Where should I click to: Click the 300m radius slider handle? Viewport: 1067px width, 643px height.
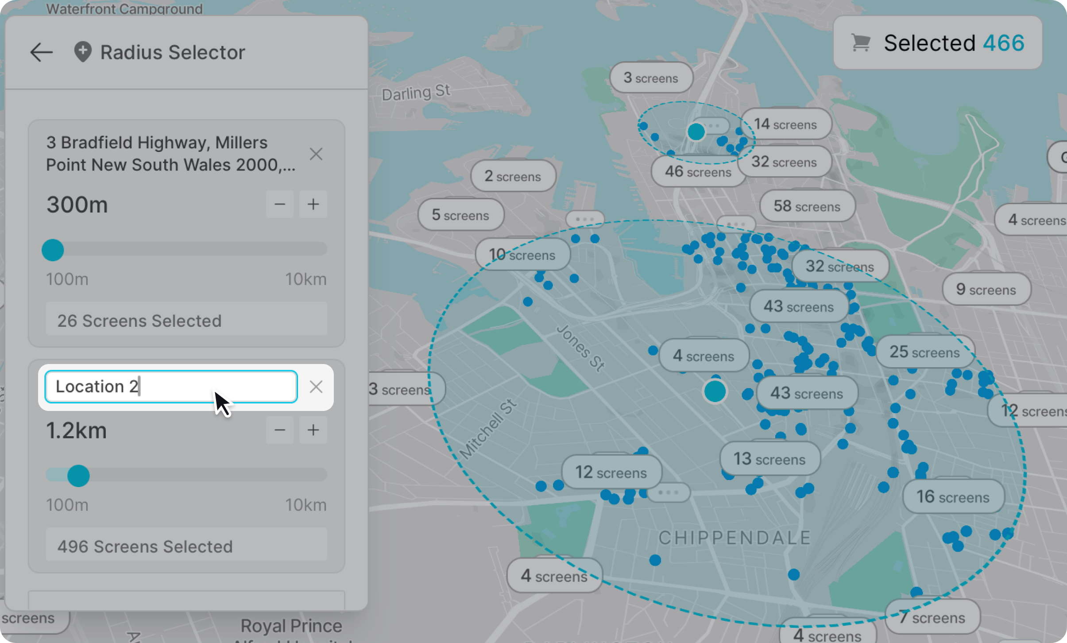point(53,250)
